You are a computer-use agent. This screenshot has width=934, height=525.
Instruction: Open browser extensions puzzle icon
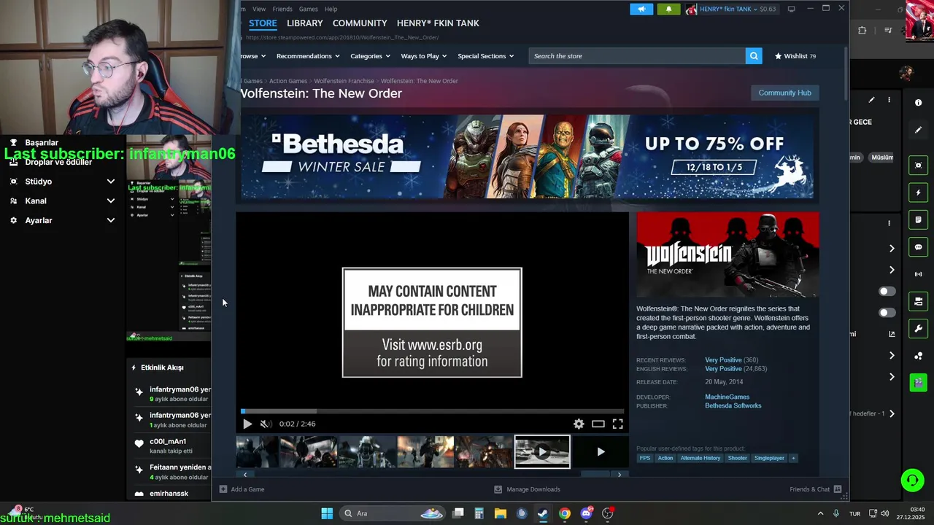click(x=862, y=31)
